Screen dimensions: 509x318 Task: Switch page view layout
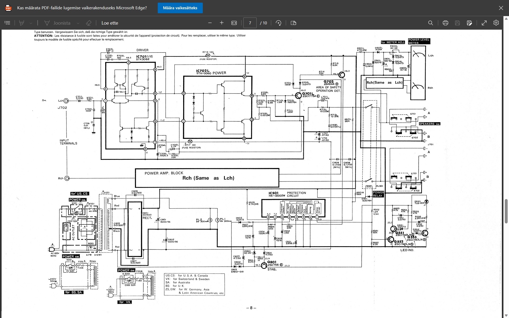(x=293, y=23)
